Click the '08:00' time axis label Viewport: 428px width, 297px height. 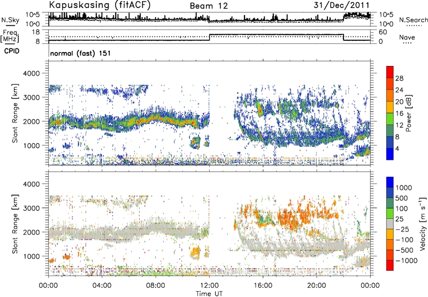point(156,286)
